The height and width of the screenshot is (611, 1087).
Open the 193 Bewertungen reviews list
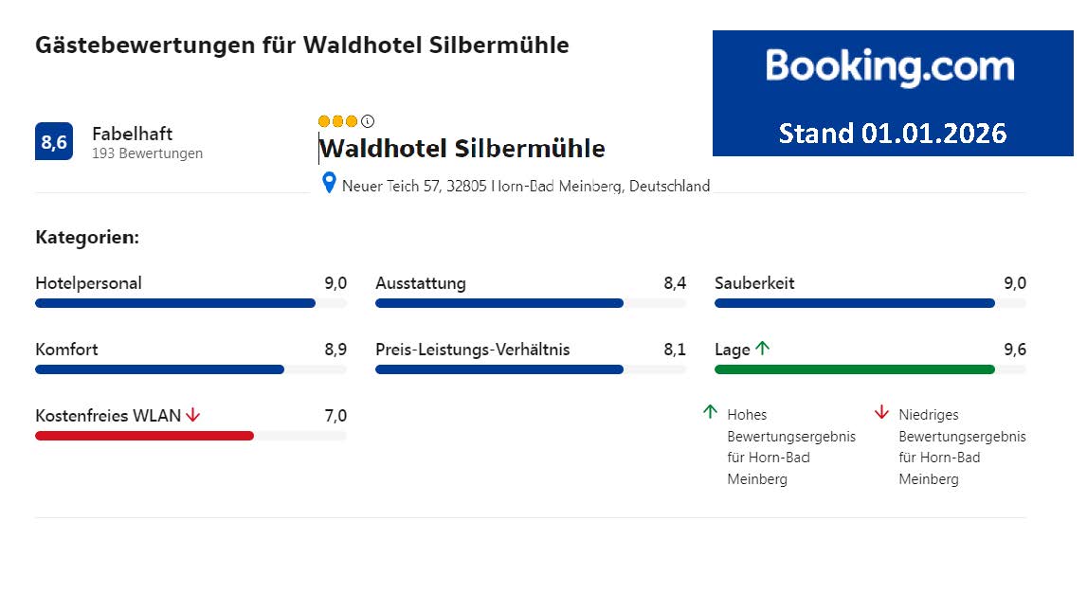147,153
